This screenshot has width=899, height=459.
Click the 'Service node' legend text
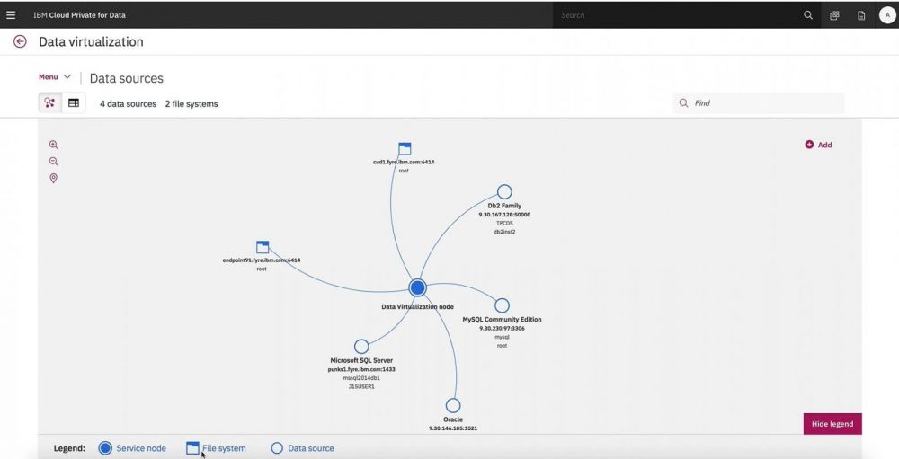point(141,448)
